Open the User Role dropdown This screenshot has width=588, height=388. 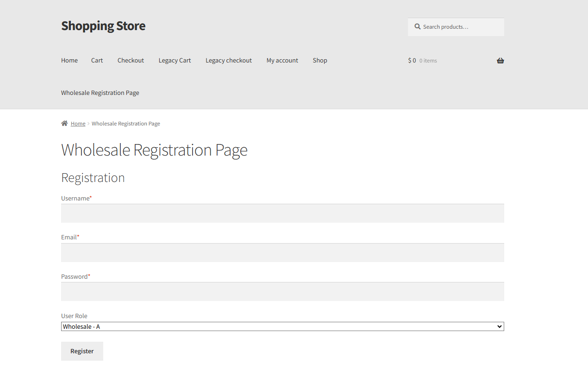tap(282, 326)
